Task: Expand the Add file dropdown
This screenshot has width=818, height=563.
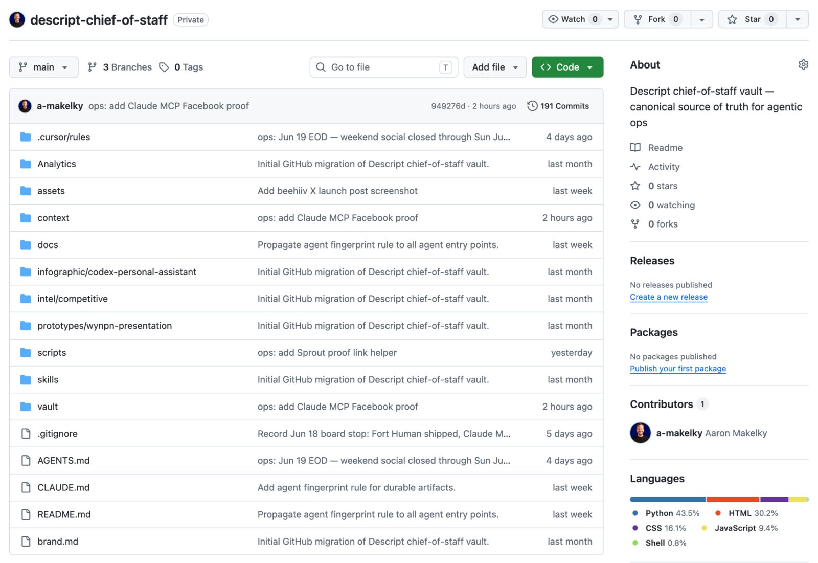Action: (495, 67)
